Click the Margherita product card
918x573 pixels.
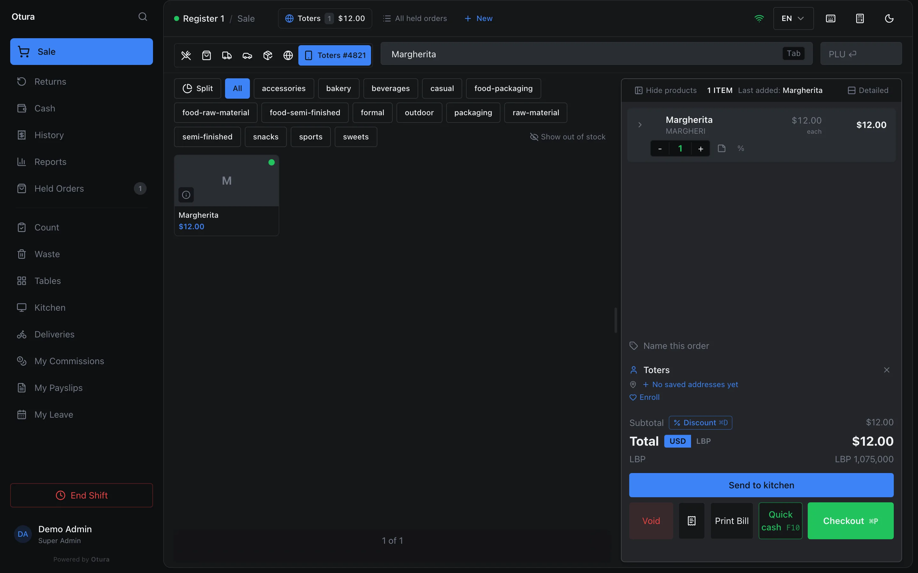tap(226, 195)
